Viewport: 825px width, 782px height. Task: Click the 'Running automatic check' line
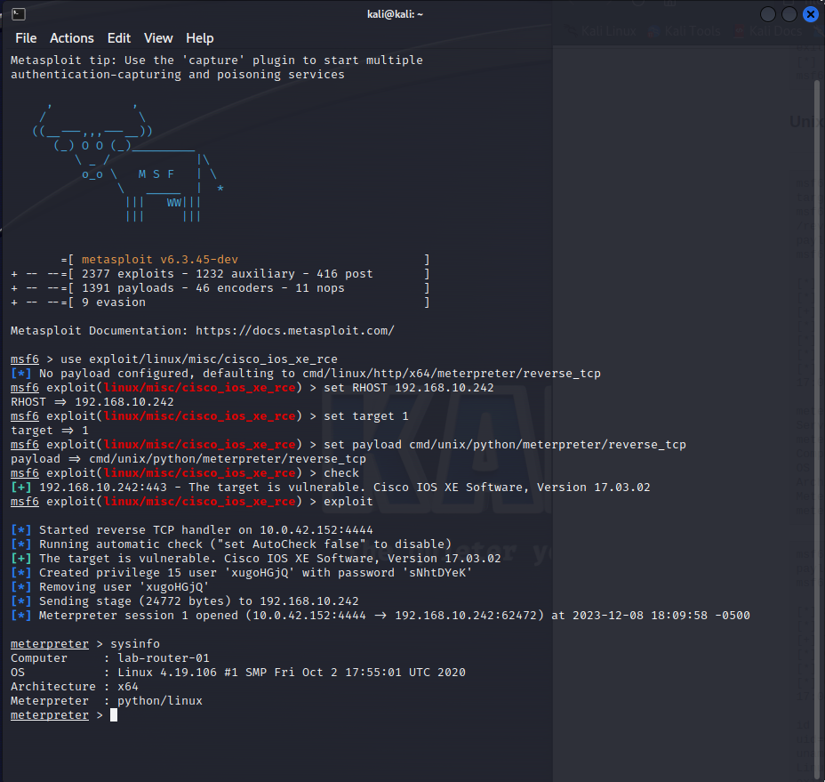[x=231, y=544]
